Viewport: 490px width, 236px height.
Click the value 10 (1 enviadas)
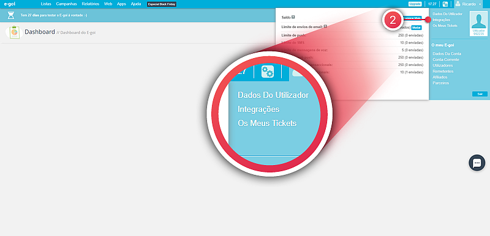click(x=412, y=72)
